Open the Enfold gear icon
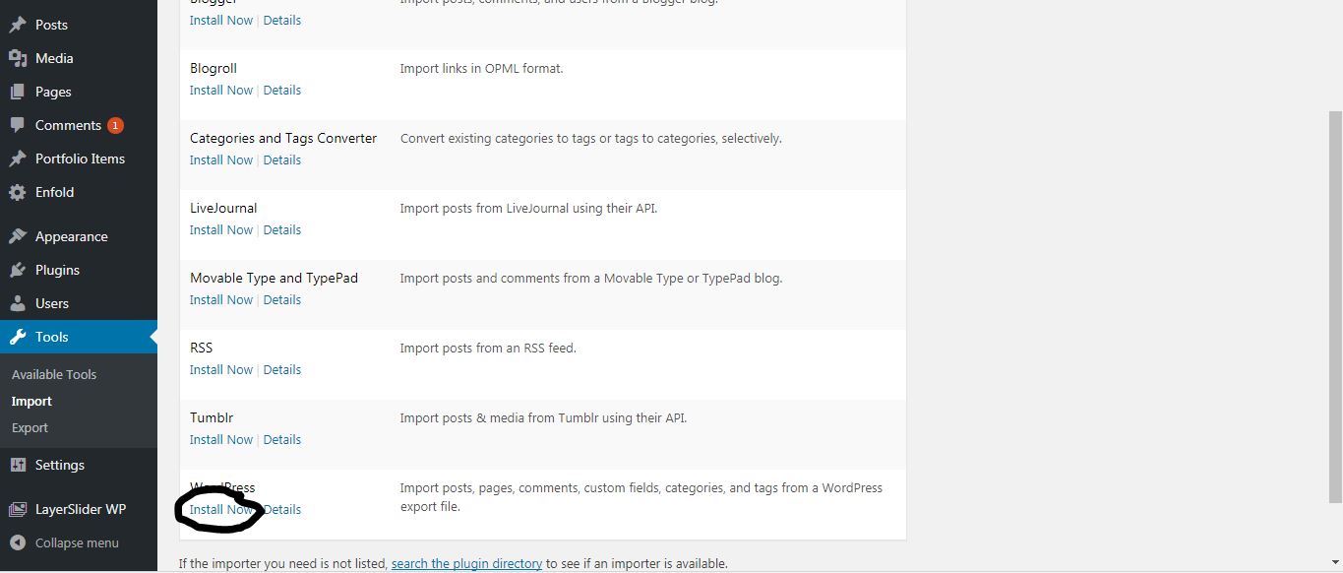1343x573 pixels. coord(18,192)
